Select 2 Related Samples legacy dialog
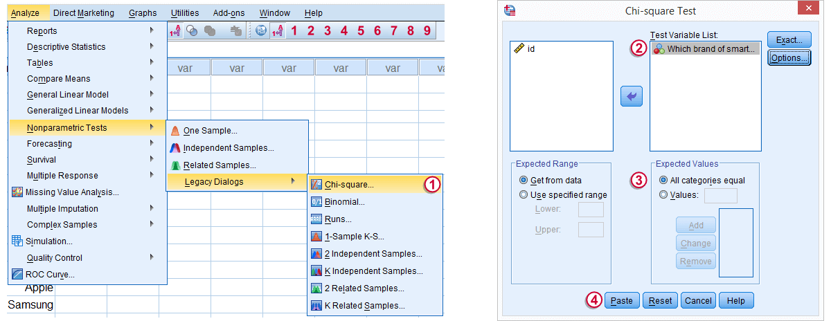Screen dimensions: 831x321 click(375, 288)
